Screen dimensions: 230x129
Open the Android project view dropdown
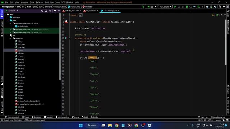tap(11, 11)
